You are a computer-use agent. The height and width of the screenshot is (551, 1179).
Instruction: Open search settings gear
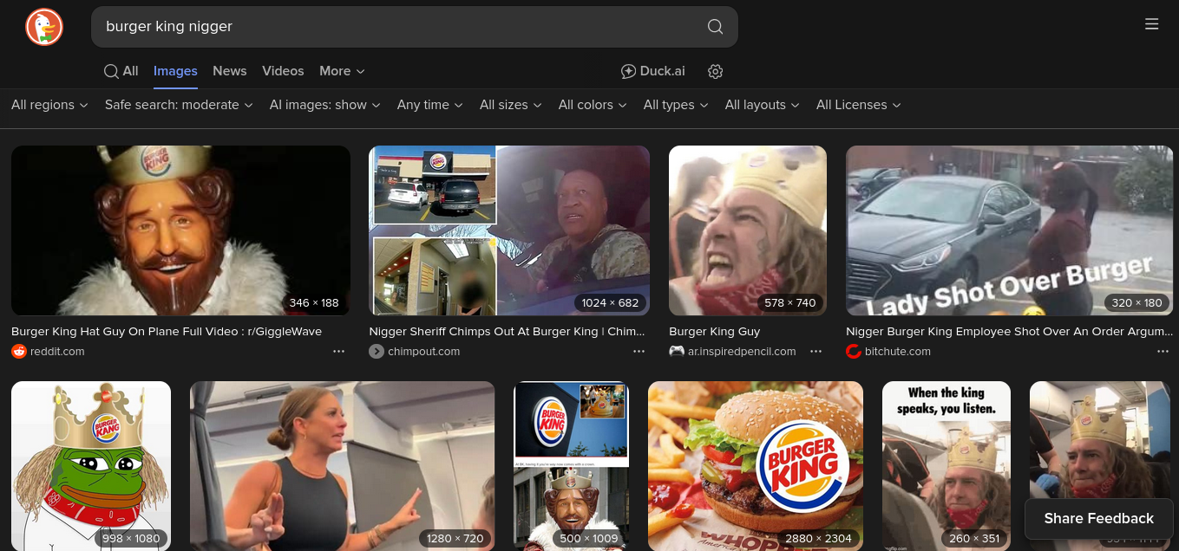coord(716,71)
